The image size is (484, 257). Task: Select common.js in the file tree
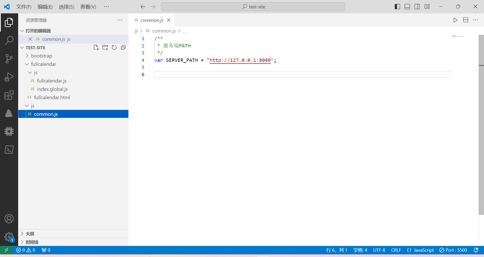73,114
